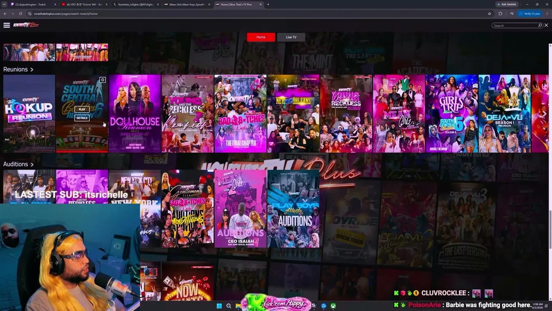This screenshot has height=311, width=552.
Task: Open the browser extensions icon
Action: [x=500, y=13]
